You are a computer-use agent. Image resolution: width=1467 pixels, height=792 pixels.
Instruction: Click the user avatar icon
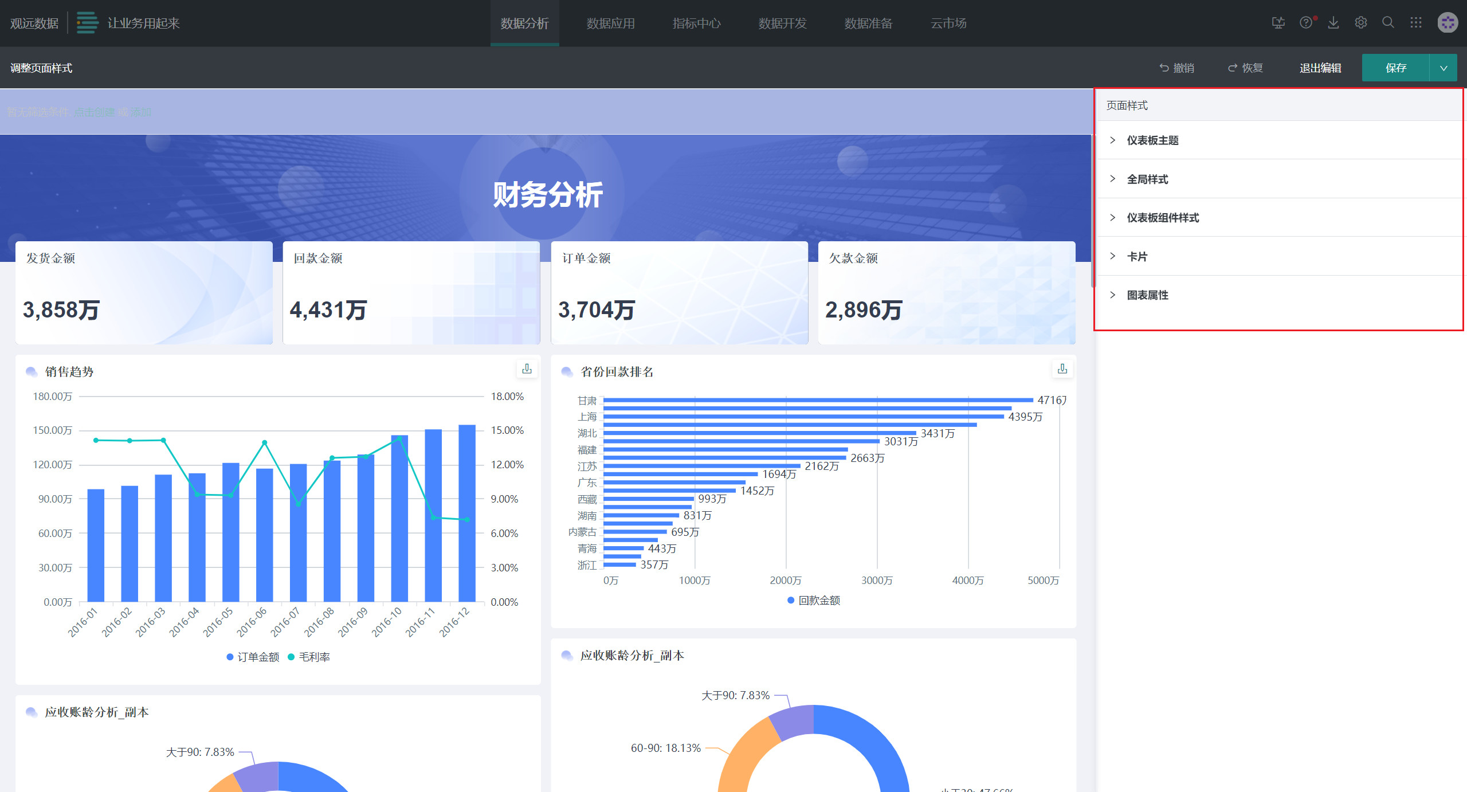pyautogui.click(x=1448, y=23)
